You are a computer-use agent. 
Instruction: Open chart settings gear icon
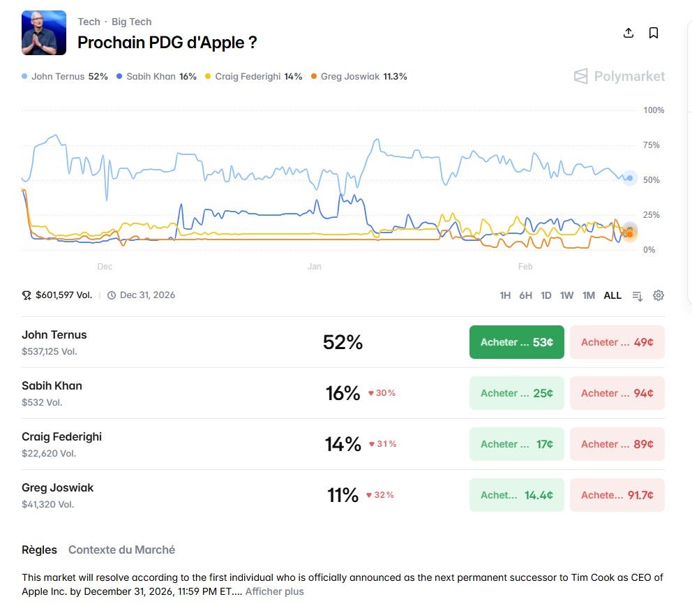pyautogui.click(x=658, y=295)
